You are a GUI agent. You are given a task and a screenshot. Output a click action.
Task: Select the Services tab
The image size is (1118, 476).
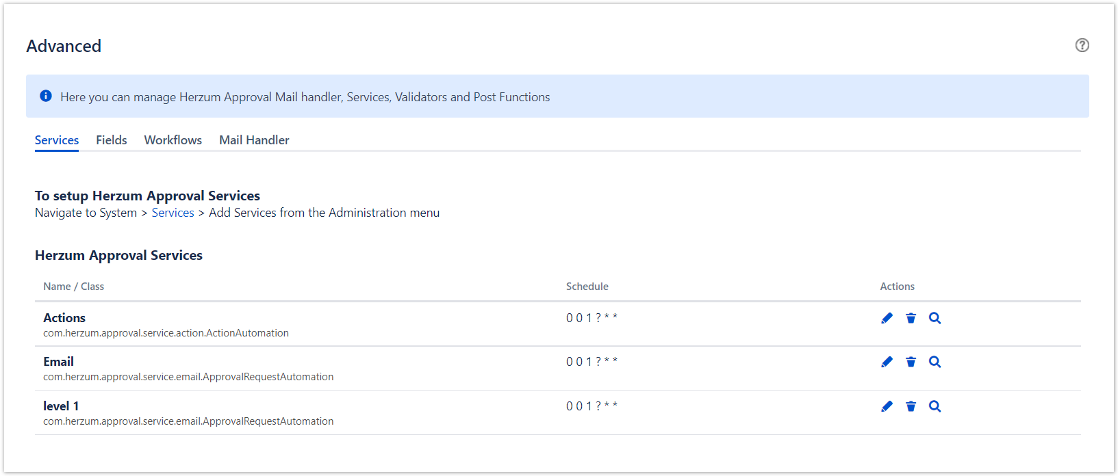click(x=57, y=140)
